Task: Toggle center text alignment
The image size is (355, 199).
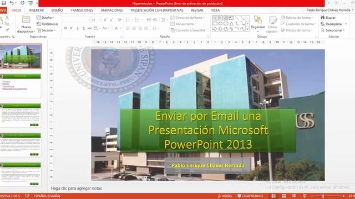Action: click(x=134, y=28)
